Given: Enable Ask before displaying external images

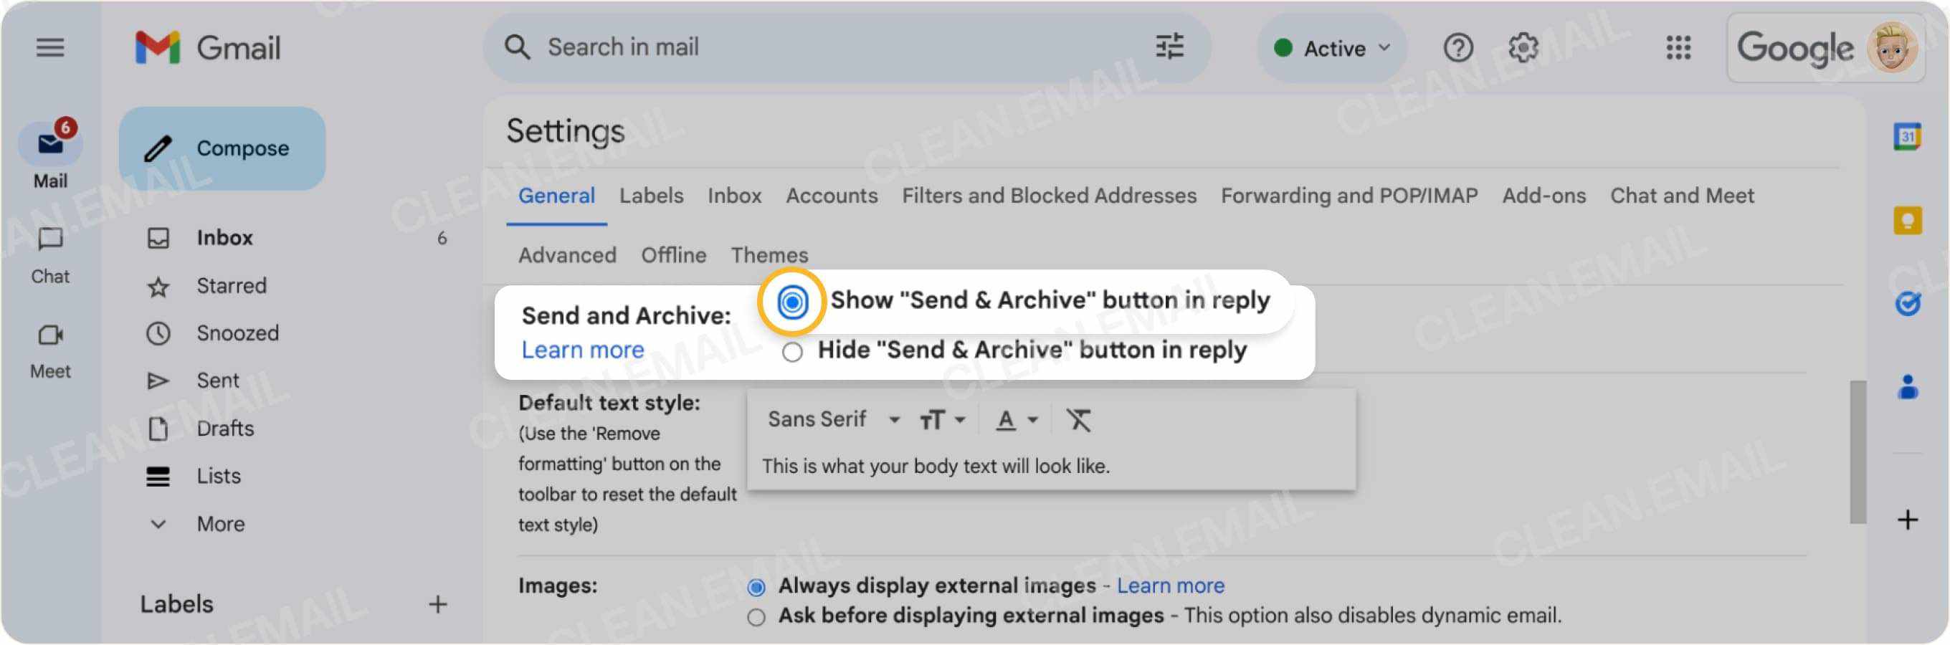Looking at the screenshot, I should pyautogui.click(x=756, y=616).
